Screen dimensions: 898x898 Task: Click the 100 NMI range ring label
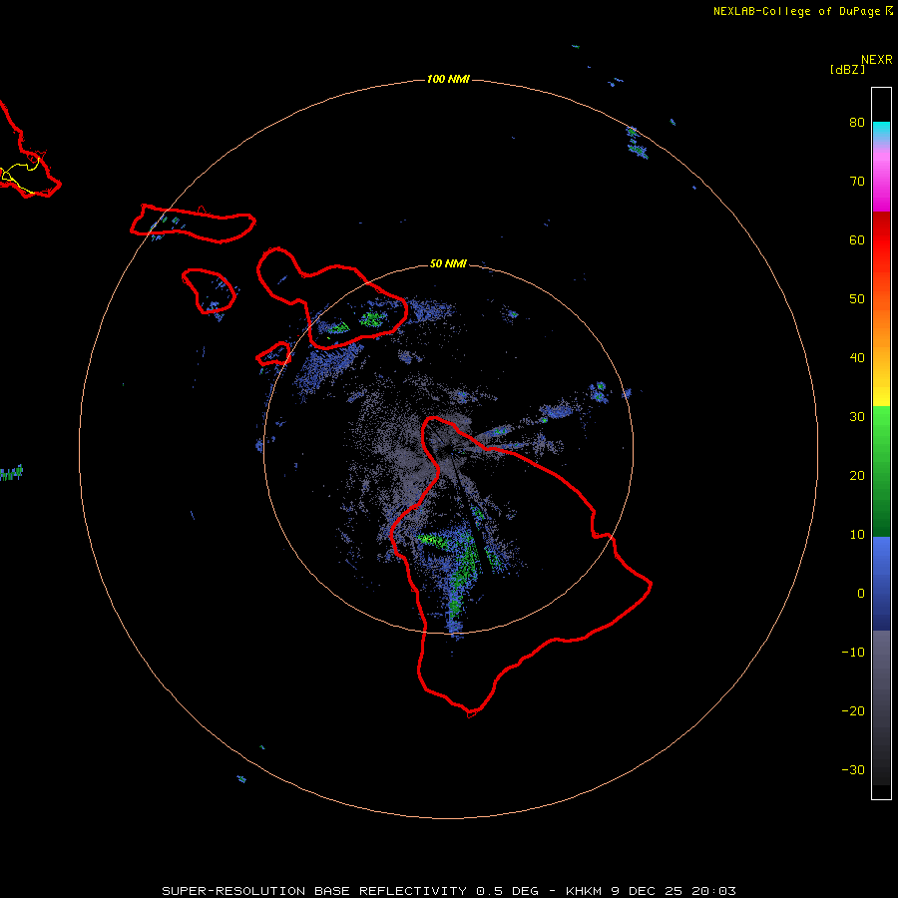(x=448, y=79)
